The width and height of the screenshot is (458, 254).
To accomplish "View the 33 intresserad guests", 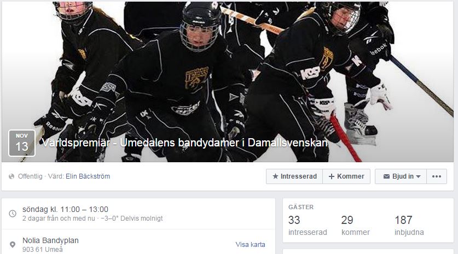I will pyautogui.click(x=308, y=226).
